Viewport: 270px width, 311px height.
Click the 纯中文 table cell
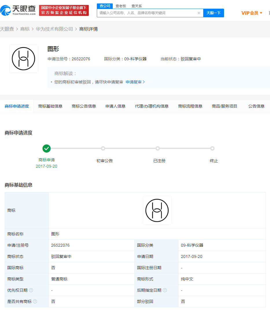(x=222, y=279)
